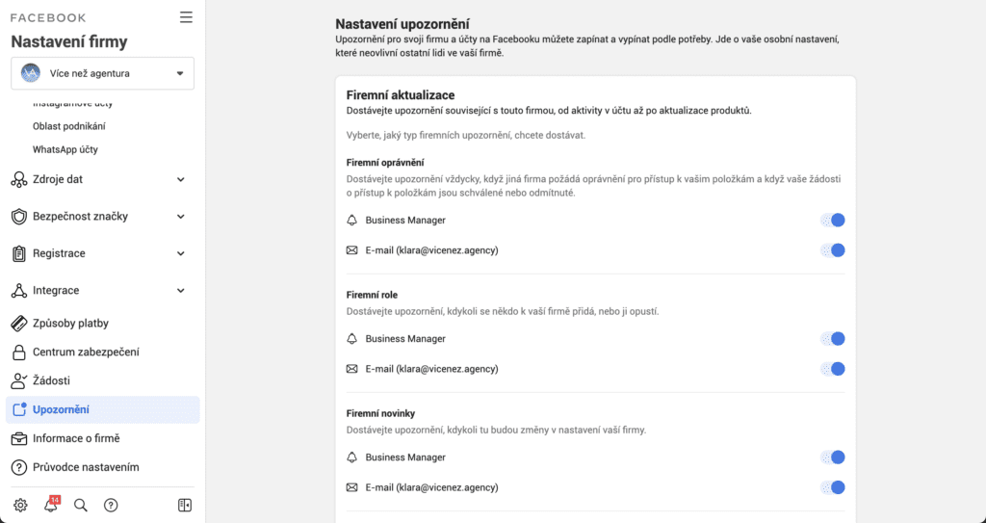Click the search magnifier icon

pos(81,505)
